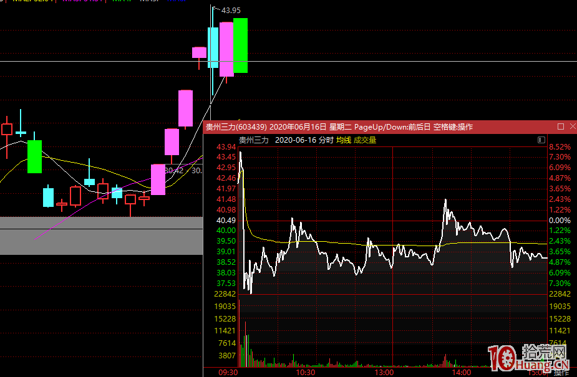Viewport: 577px width, 377px height.
Task: Click the 操作 button at popup bottom corner
Action: [561, 373]
